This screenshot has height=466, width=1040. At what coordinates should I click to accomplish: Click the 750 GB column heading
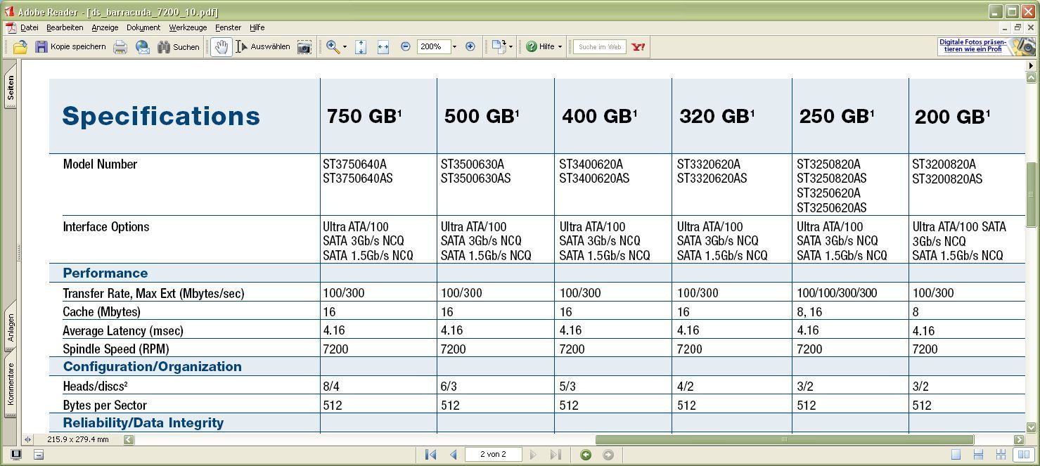tap(364, 116)
